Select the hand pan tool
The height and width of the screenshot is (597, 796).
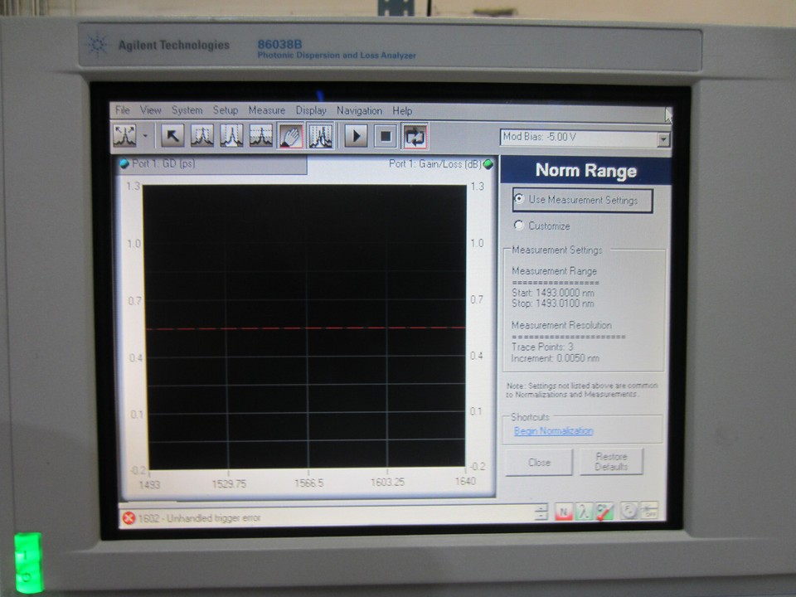(289, 137)
